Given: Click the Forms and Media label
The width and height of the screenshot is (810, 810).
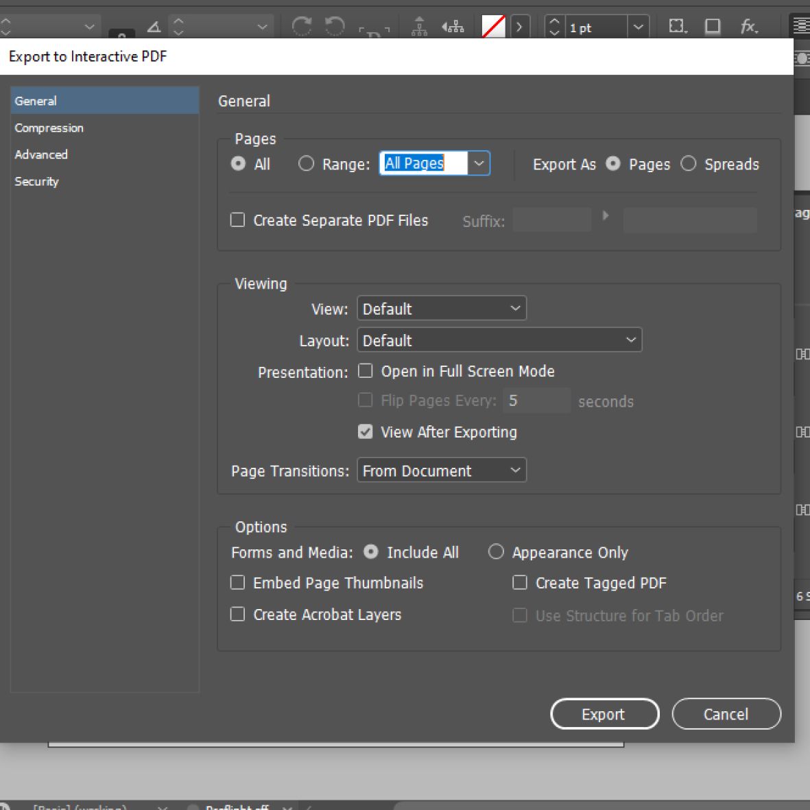Looking at the screenshot, I should [292, 552].
